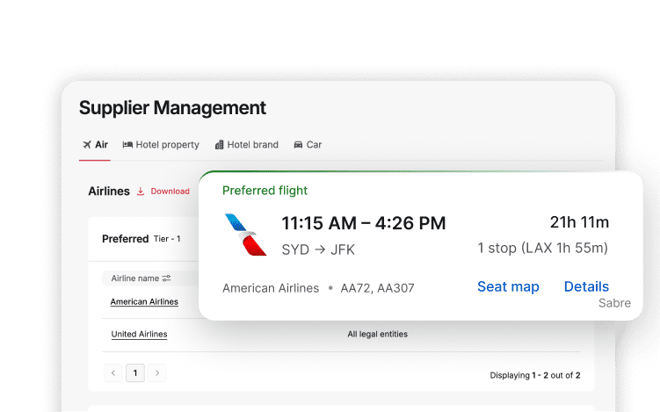Select the Car tab
Image resolution: width=660 pixels, height=412 pixels.
(x=314, y=145)
